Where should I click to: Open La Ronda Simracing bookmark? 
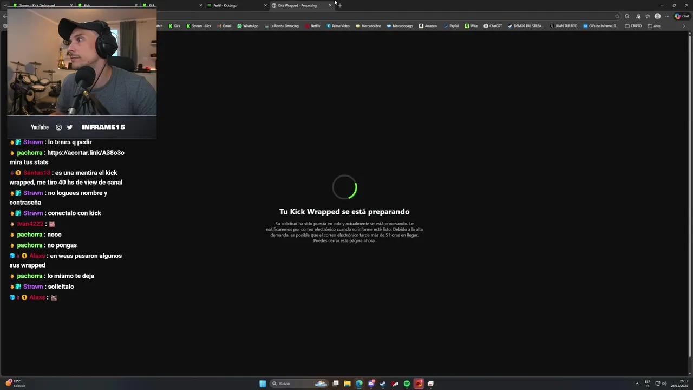click(x=282, y=26)
